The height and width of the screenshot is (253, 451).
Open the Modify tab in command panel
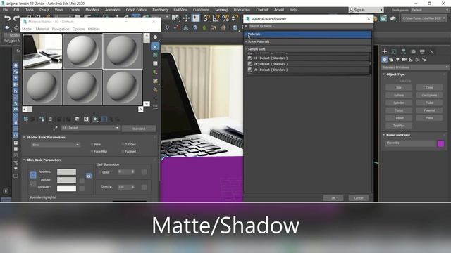(394, 51)
